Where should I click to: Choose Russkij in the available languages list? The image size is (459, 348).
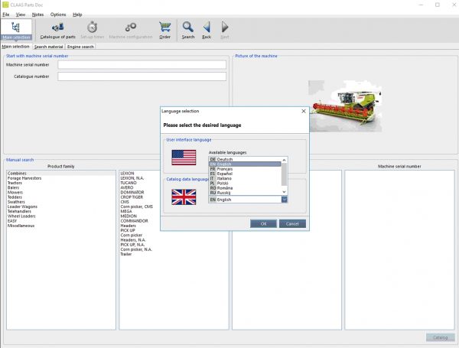(245, 193)
